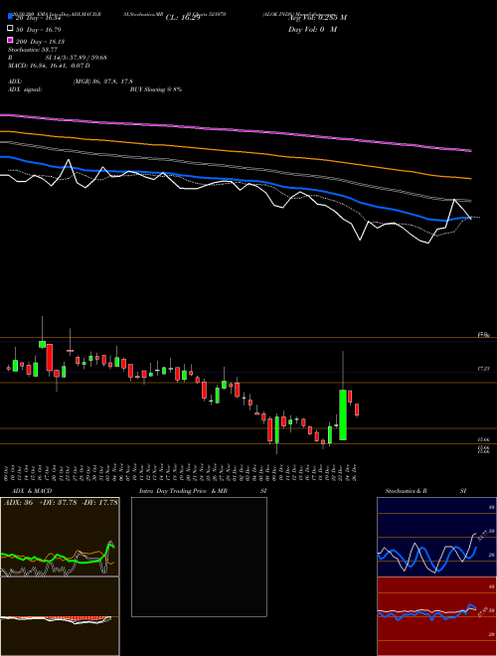The height and width of the screenshot is (656, 497).
Task: Open the red RSI indicator chart
Action: (436, 616)
